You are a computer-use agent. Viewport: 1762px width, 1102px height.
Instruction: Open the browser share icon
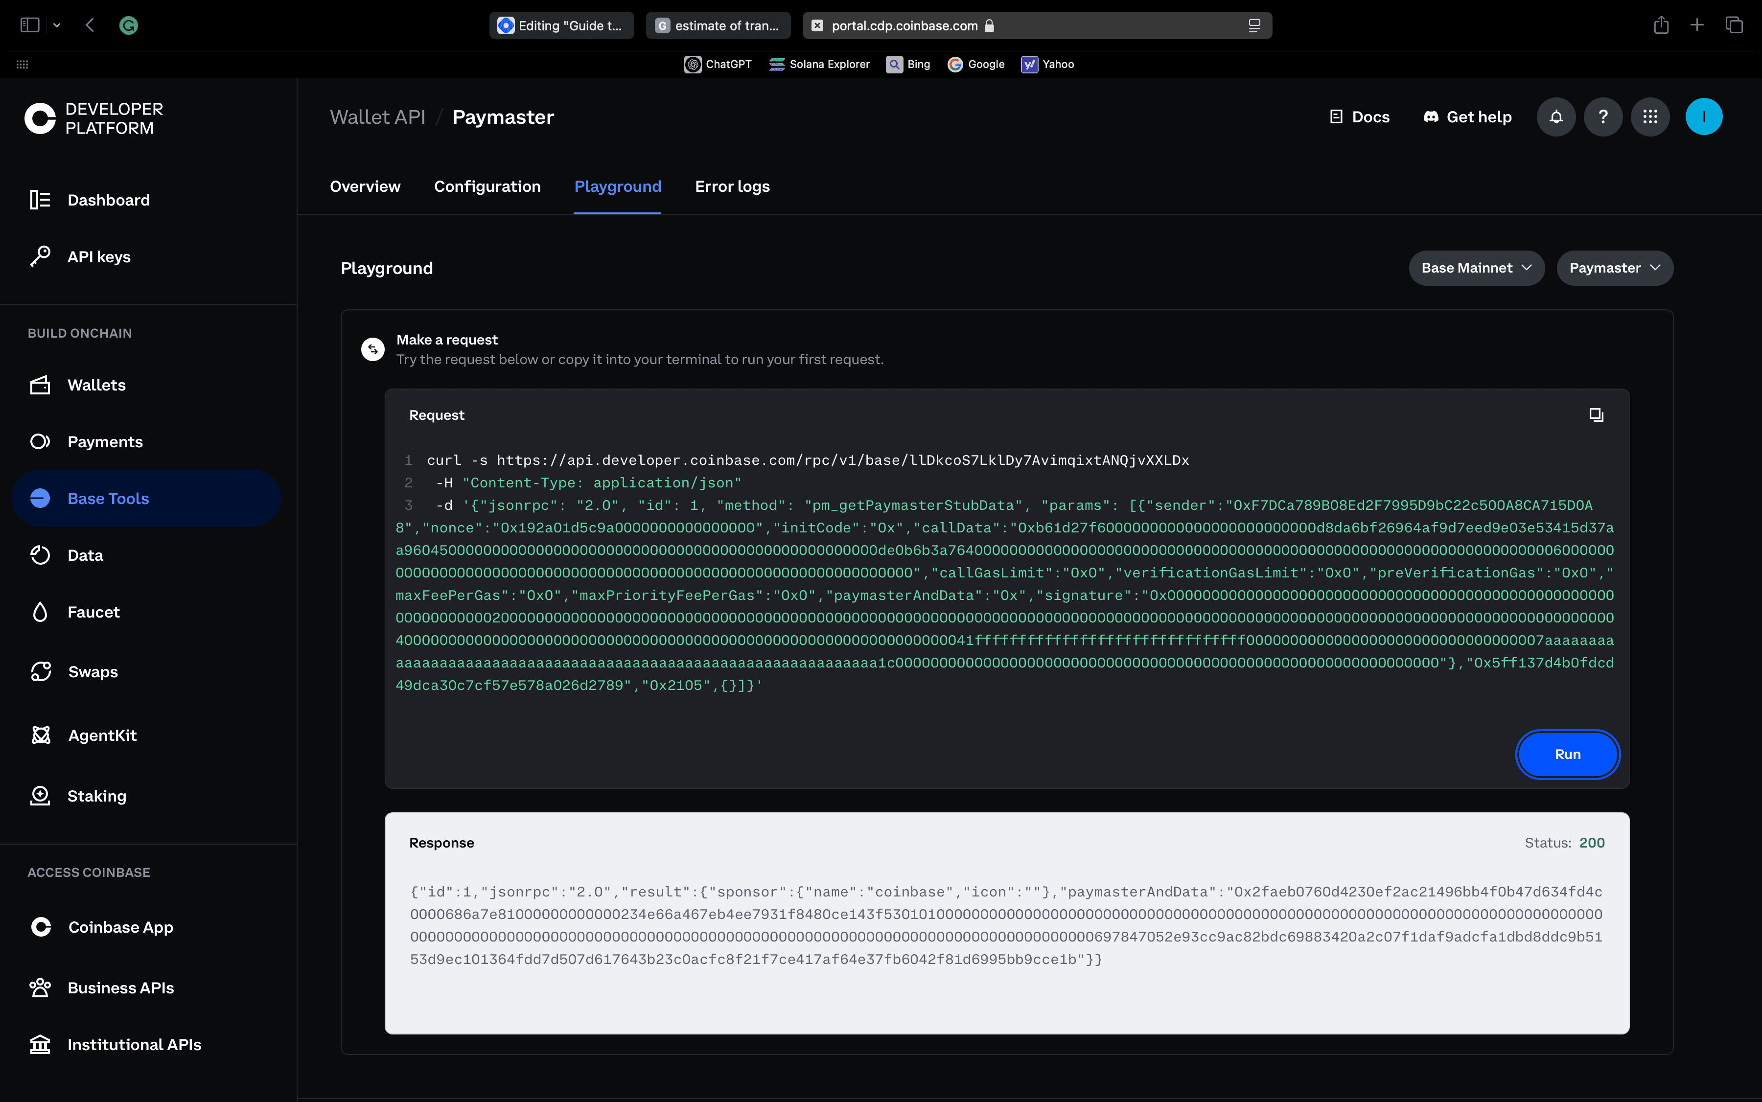[1661, 25]
